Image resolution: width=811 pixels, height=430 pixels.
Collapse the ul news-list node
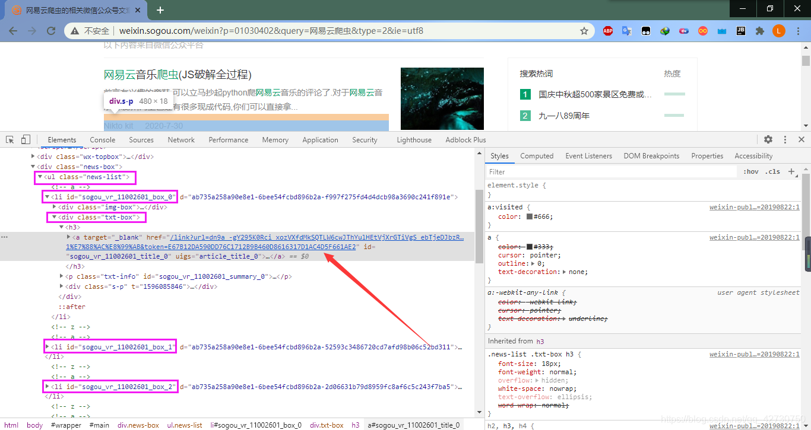40,177
